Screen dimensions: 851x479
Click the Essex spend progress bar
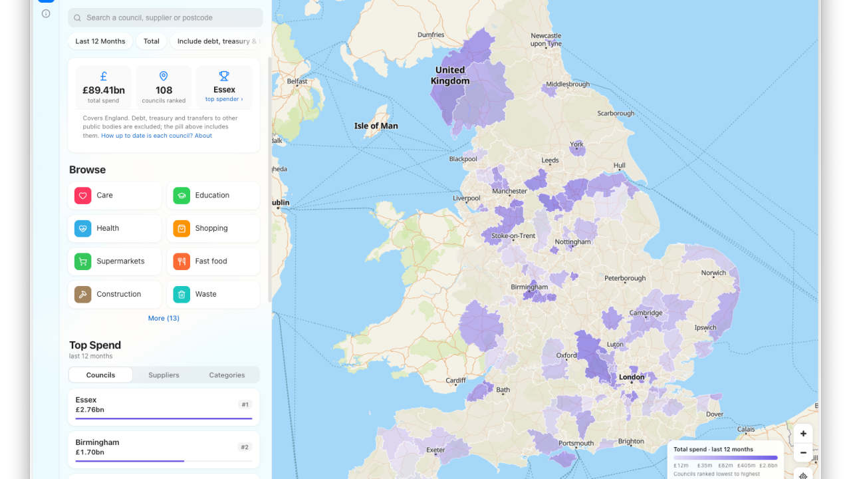click(x=164, y=418)
